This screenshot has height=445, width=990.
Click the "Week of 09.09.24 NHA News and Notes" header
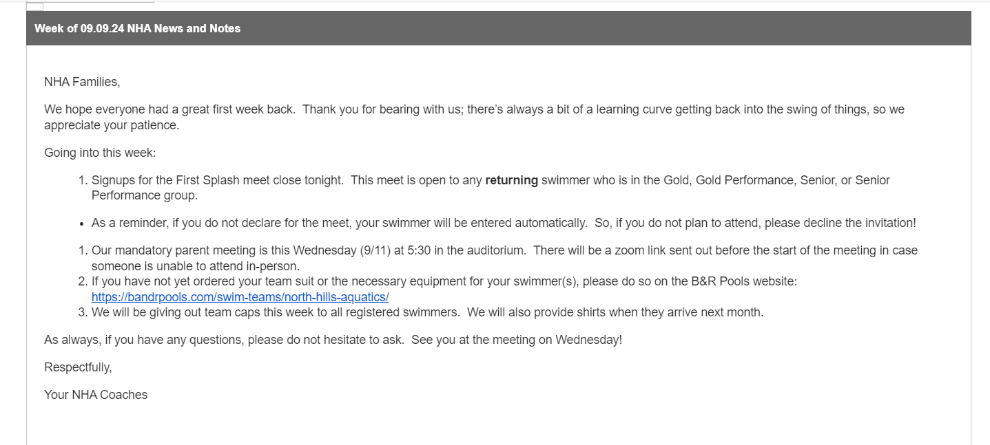pos(137,28)
